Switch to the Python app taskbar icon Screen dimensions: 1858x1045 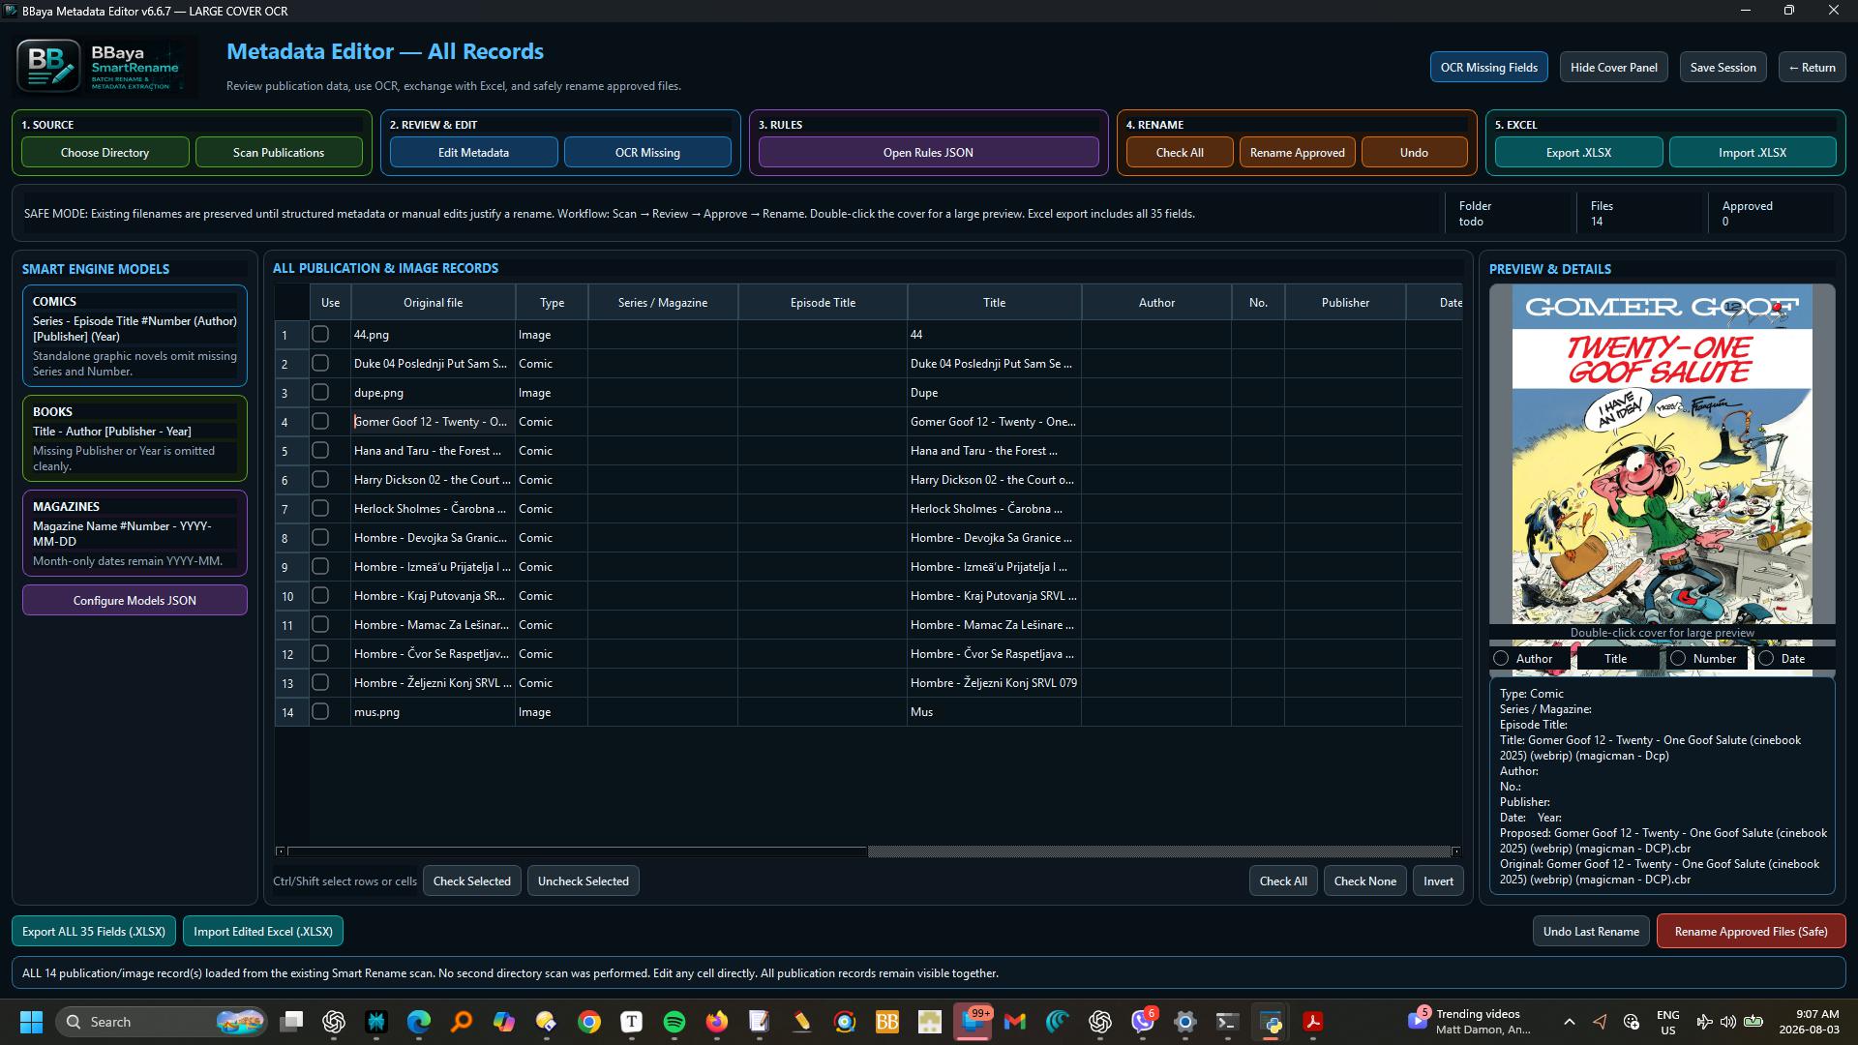pos(1271,1022)
